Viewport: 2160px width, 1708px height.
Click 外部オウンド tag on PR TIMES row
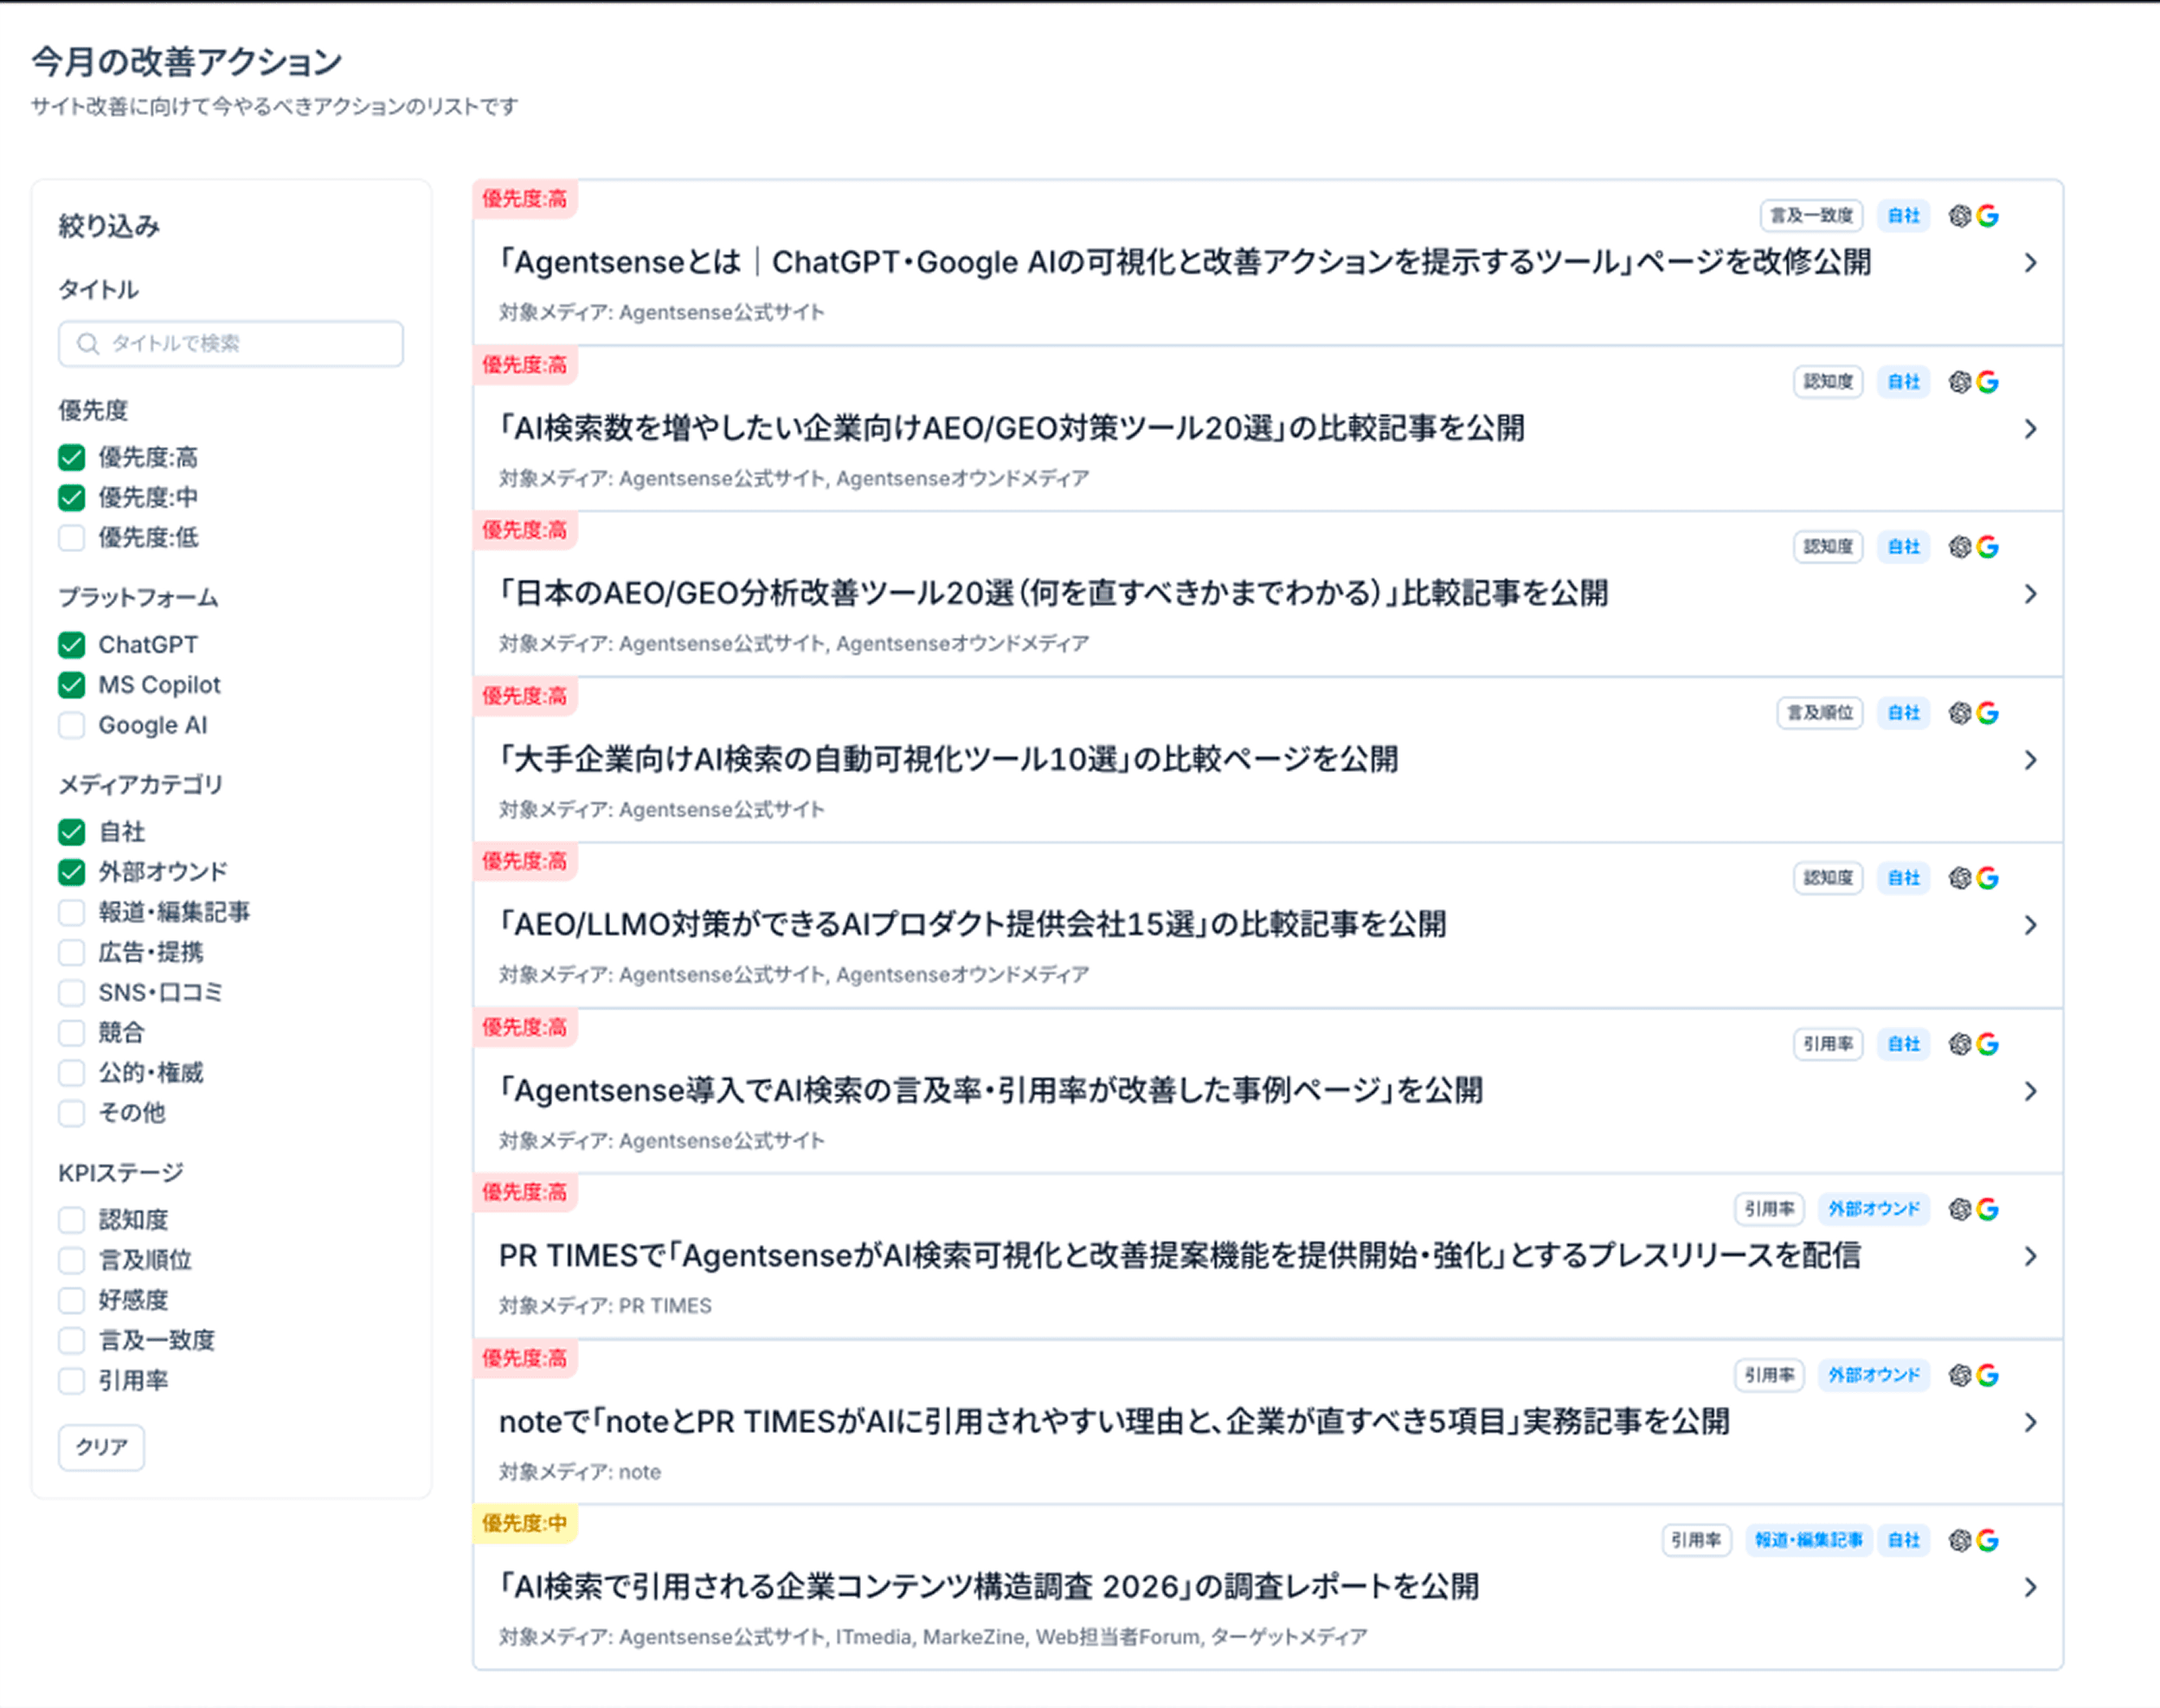1874,1209
